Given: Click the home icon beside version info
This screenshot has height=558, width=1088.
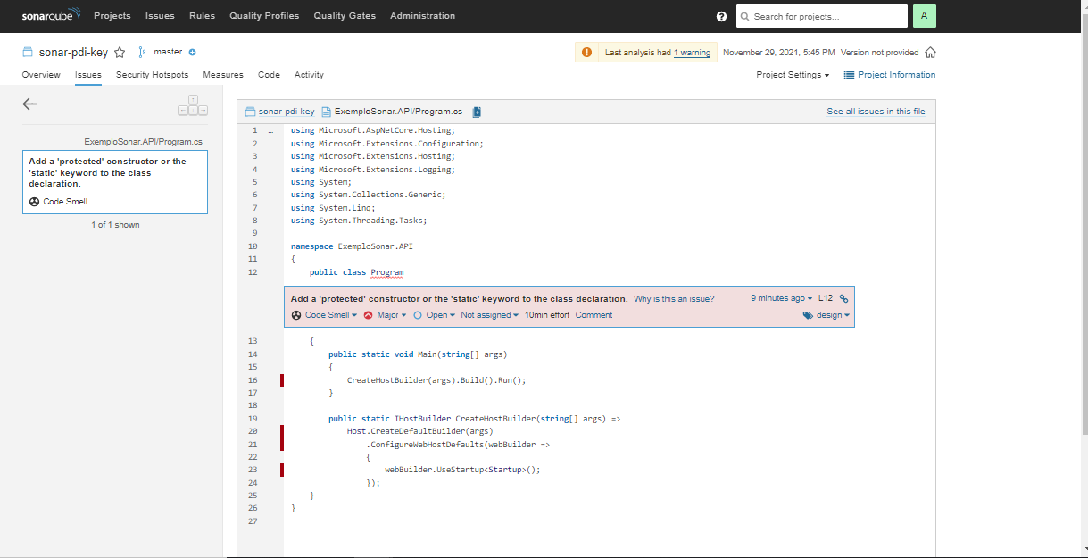Looking at the screenshot, I should click(x=930, y=52).
